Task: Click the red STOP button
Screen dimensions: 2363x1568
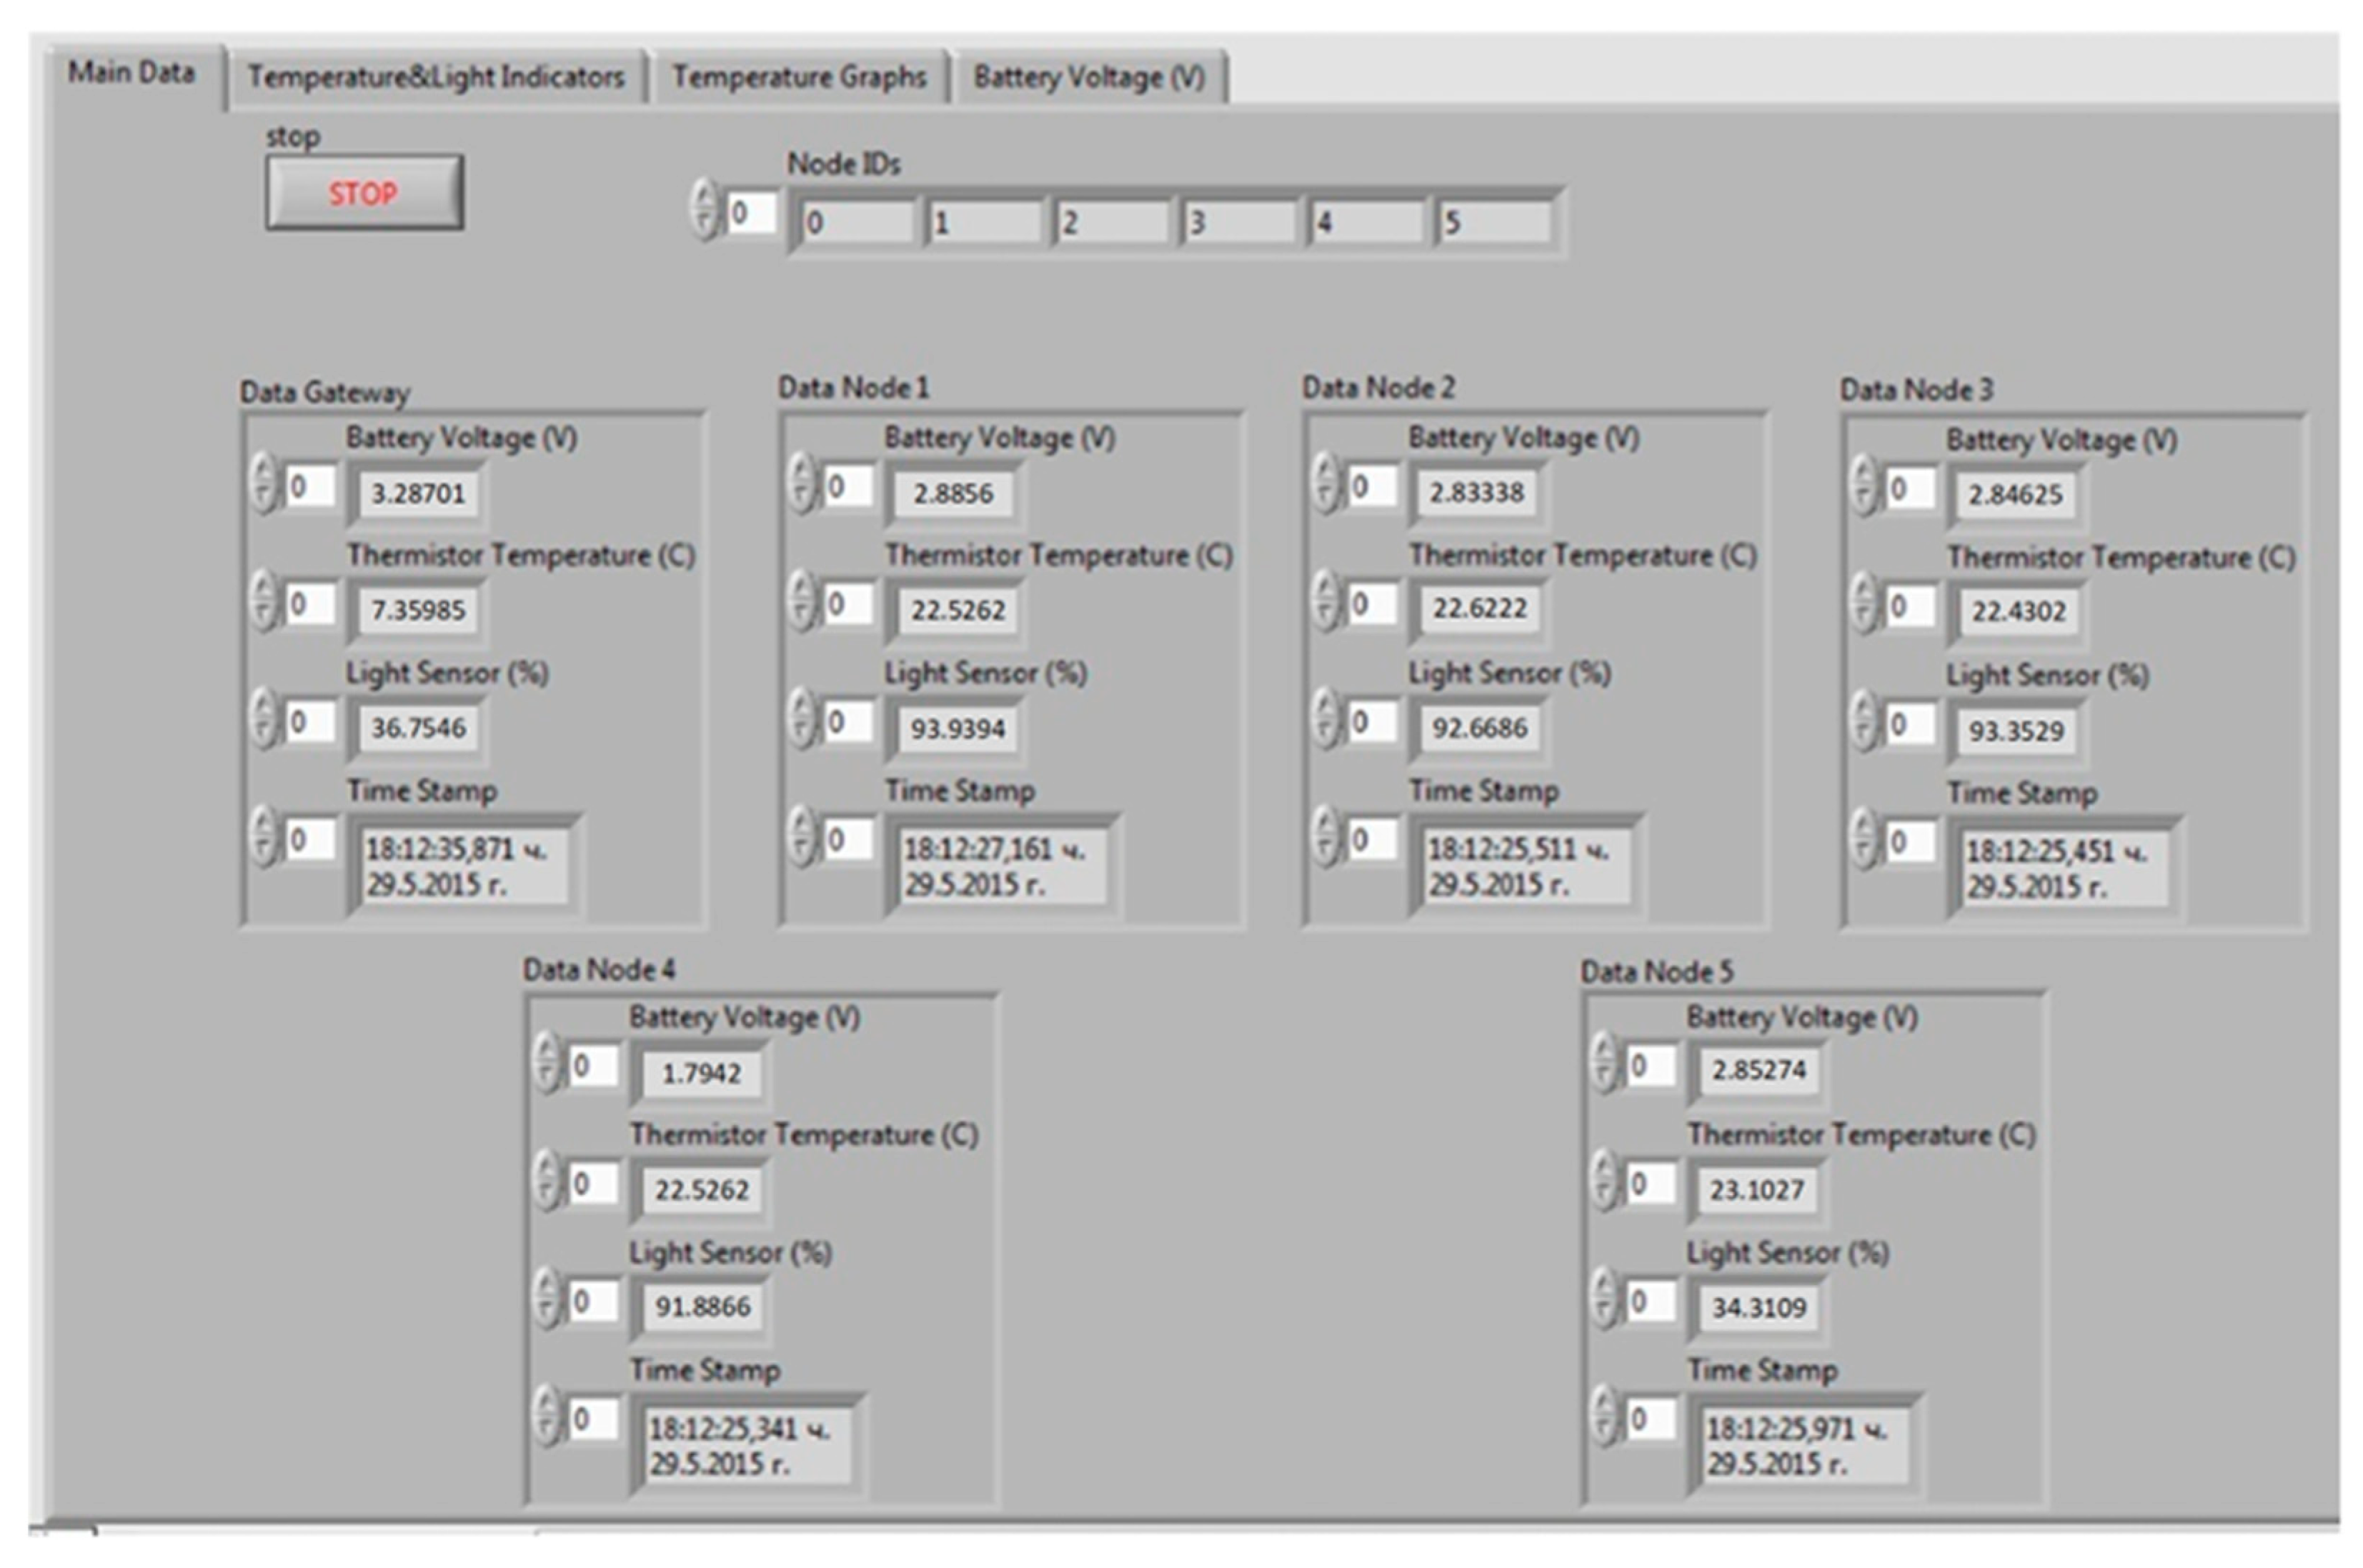Action: pyautogui.click(x=364, y=192)
